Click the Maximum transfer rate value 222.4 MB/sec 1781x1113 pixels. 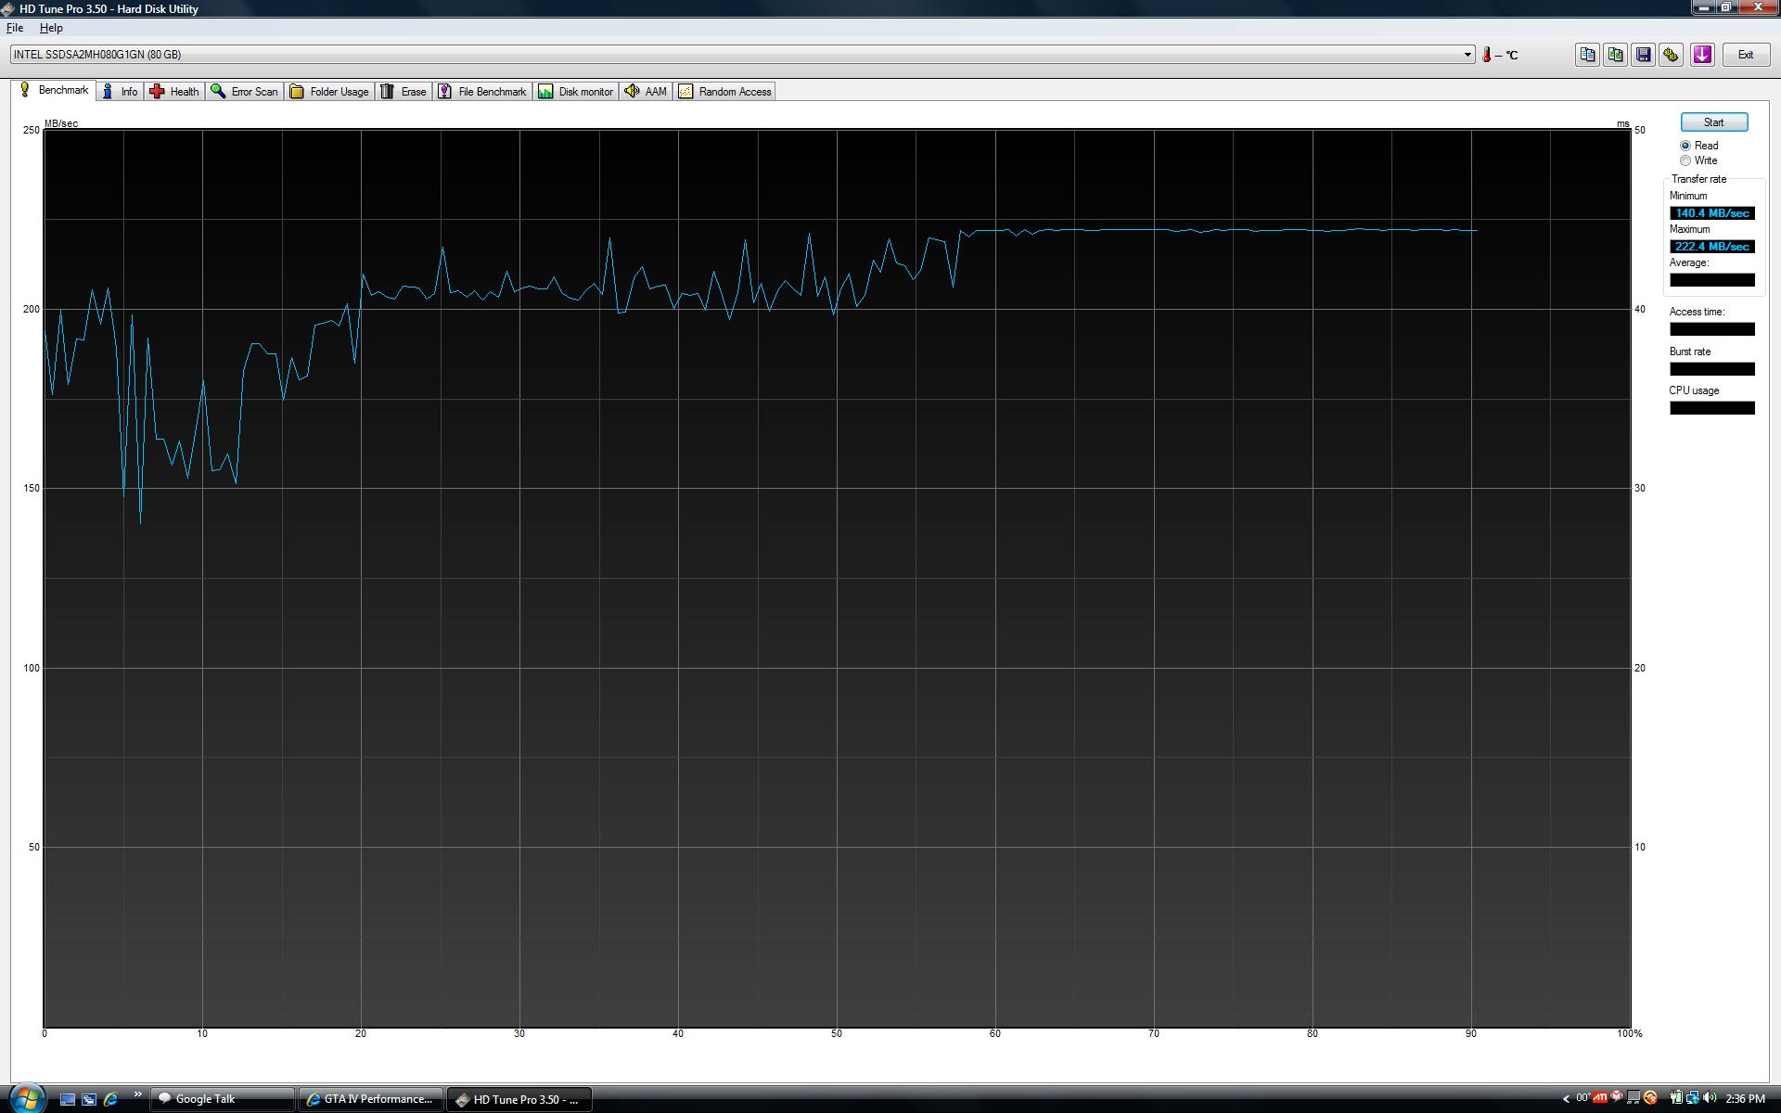click(x=1712, y=247)
